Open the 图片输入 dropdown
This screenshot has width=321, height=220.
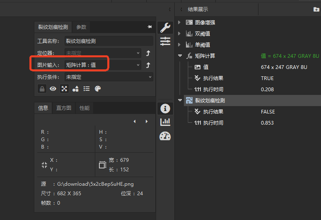103,65
